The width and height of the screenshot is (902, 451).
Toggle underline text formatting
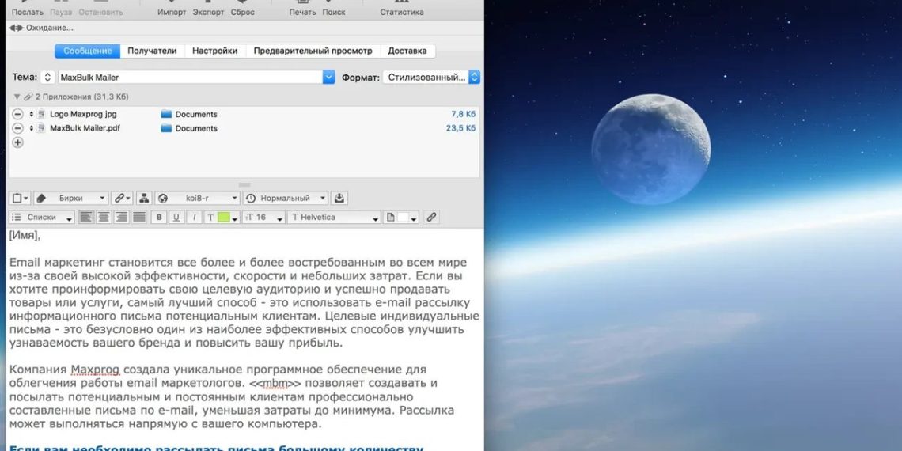[x=176, y=218]
